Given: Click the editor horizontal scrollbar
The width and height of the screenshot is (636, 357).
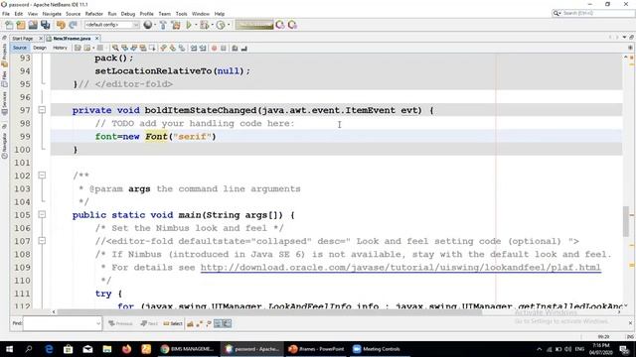Looking at the screenshot, I should coord(269,312).
